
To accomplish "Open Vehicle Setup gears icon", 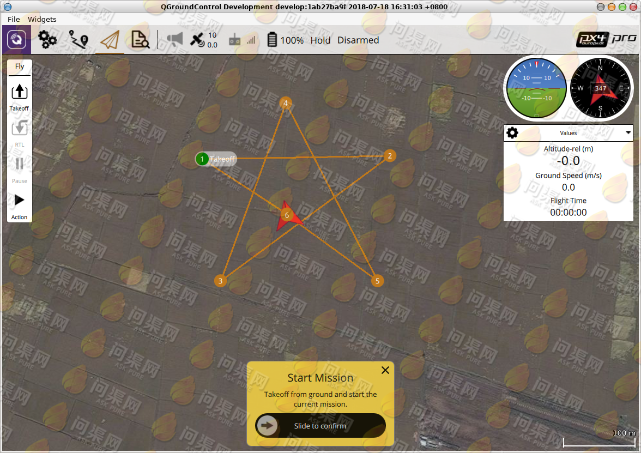I will click(x=47, y=40).
